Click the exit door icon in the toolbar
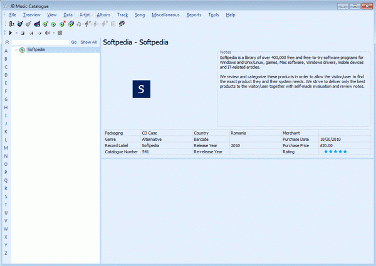Viewport: 376px width, 266px height. pyautogui.click(x=11, y=24)
